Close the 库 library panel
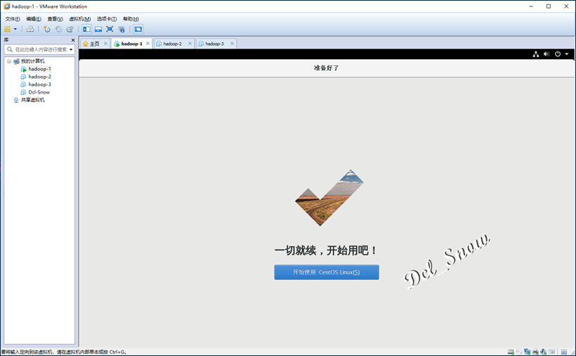Screen dimensions: 576x356 coord(73,39)
